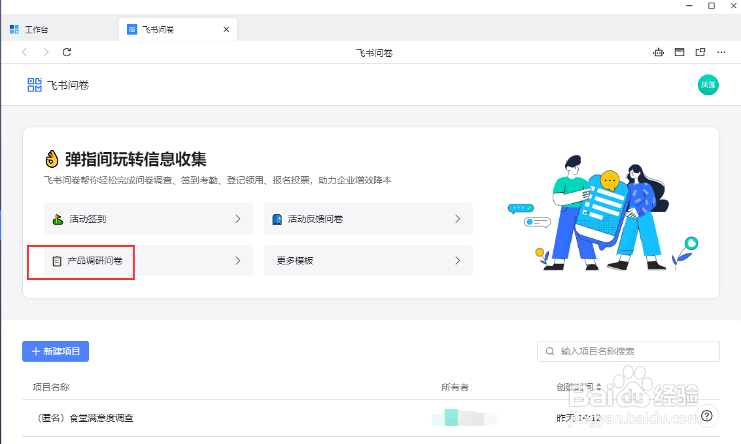Select the 活动反馈问卷 template icon
Screen dimensions: 741x444
pyautogui.click(x=277, y=219)
